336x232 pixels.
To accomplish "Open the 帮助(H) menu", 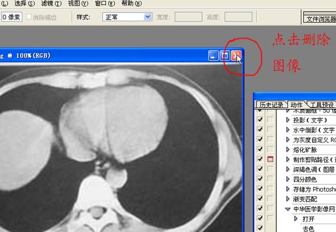I will tap(132, 3).
